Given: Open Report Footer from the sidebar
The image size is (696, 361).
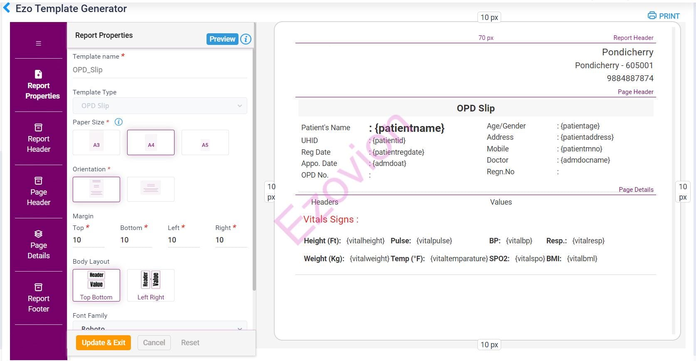Looking at the screenshot, I should [38, 298].
